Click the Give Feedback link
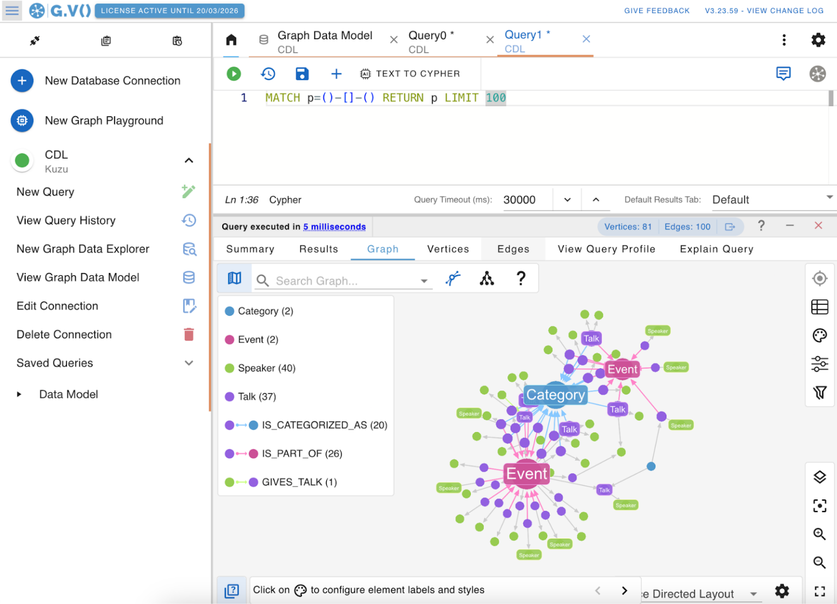Screen dimensions: 837x604 pyautogui.click(x=657, y=10)
